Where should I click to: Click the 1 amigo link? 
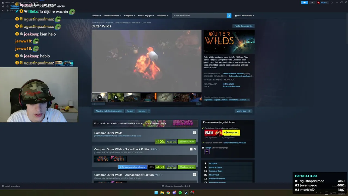(208, 148)
